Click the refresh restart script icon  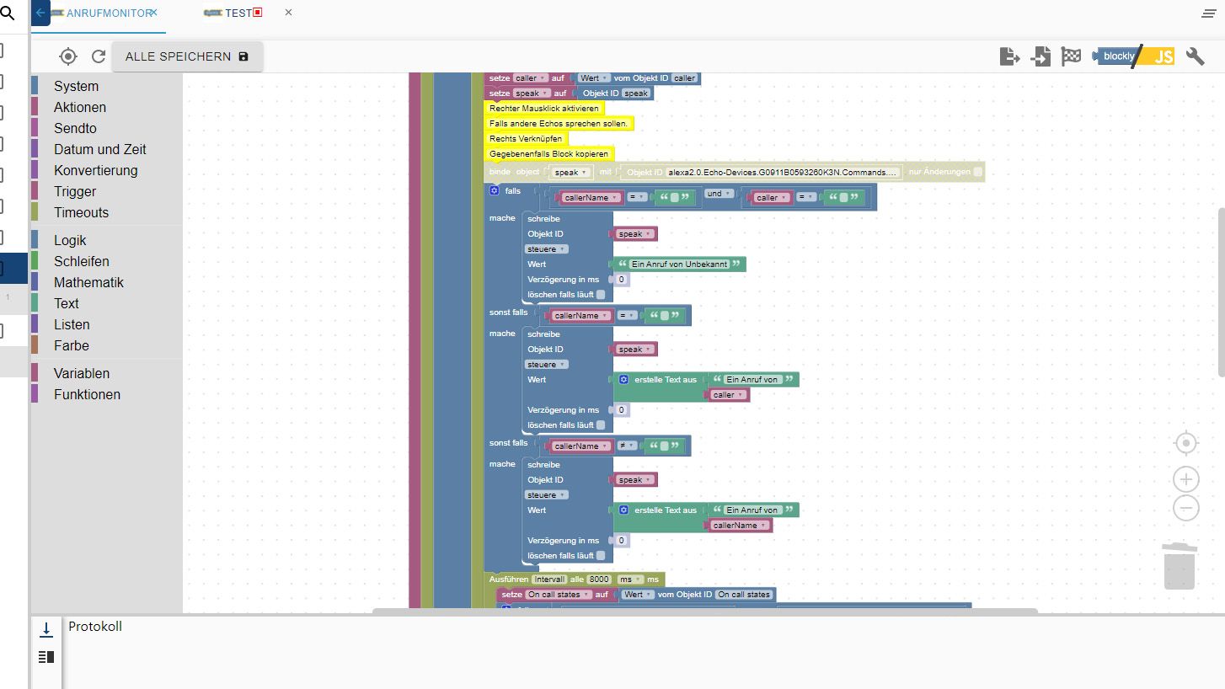coord(99,56)
